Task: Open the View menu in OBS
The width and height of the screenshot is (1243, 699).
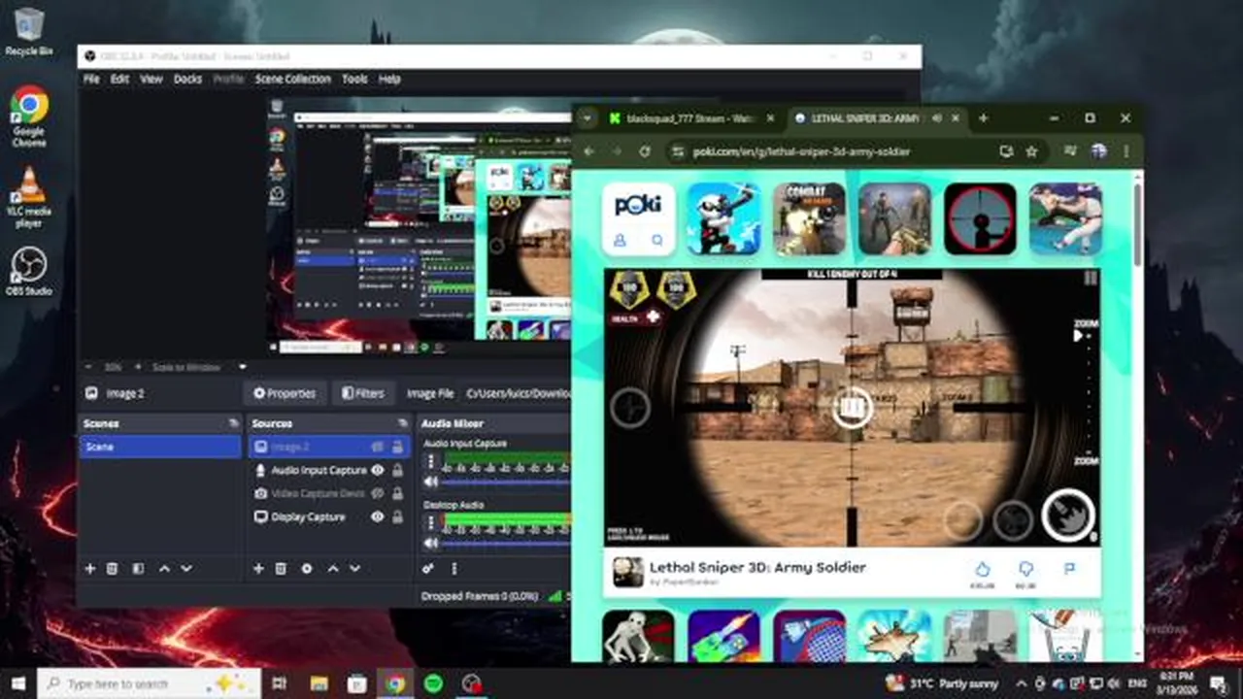Action: pyautogui.click(x=151, y=79)
